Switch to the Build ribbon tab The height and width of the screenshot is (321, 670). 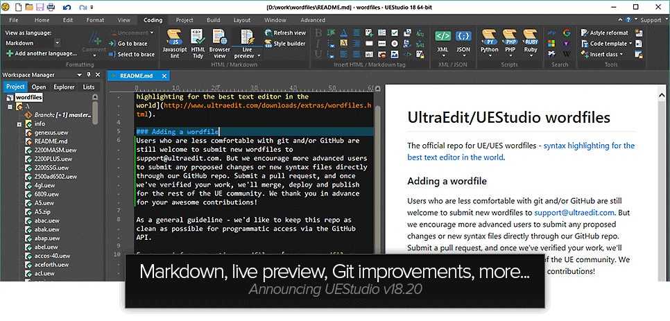(213, 20)
